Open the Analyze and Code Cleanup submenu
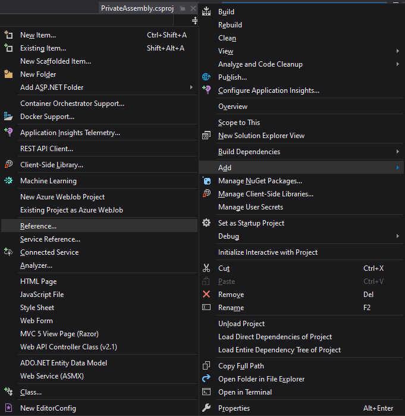Viewport: 405px width, 416px height. 397,64
